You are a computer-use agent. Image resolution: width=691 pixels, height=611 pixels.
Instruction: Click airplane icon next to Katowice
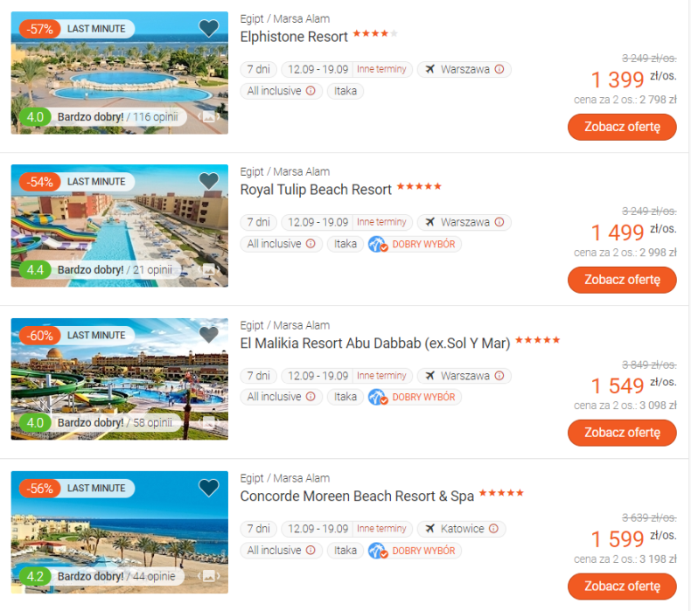coord(430,529)
